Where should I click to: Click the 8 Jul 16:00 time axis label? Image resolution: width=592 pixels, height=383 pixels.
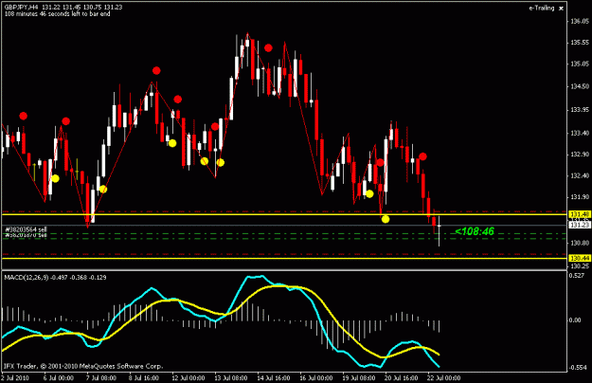[x=144, y=377]
